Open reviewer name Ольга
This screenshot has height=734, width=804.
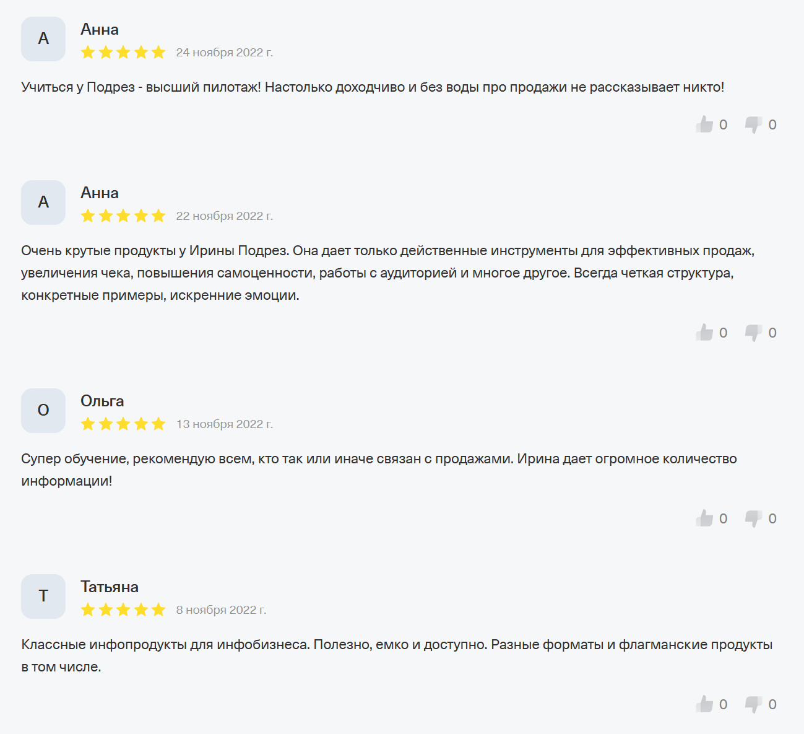point(102,401)
